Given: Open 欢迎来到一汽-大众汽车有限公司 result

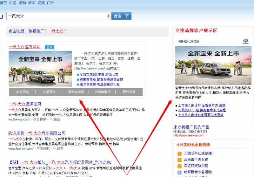Looking at the screenshot, I should [x=37, y=133].
